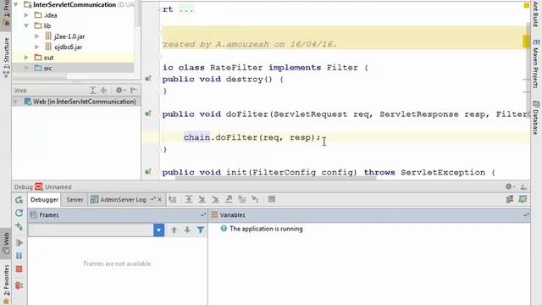Select next frame with the down arrow
The height and width of the screenshot is (305, 542).
187,230
